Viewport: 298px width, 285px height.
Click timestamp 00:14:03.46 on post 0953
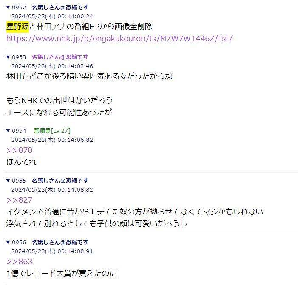pyautogui.click(x=75, y=66)
